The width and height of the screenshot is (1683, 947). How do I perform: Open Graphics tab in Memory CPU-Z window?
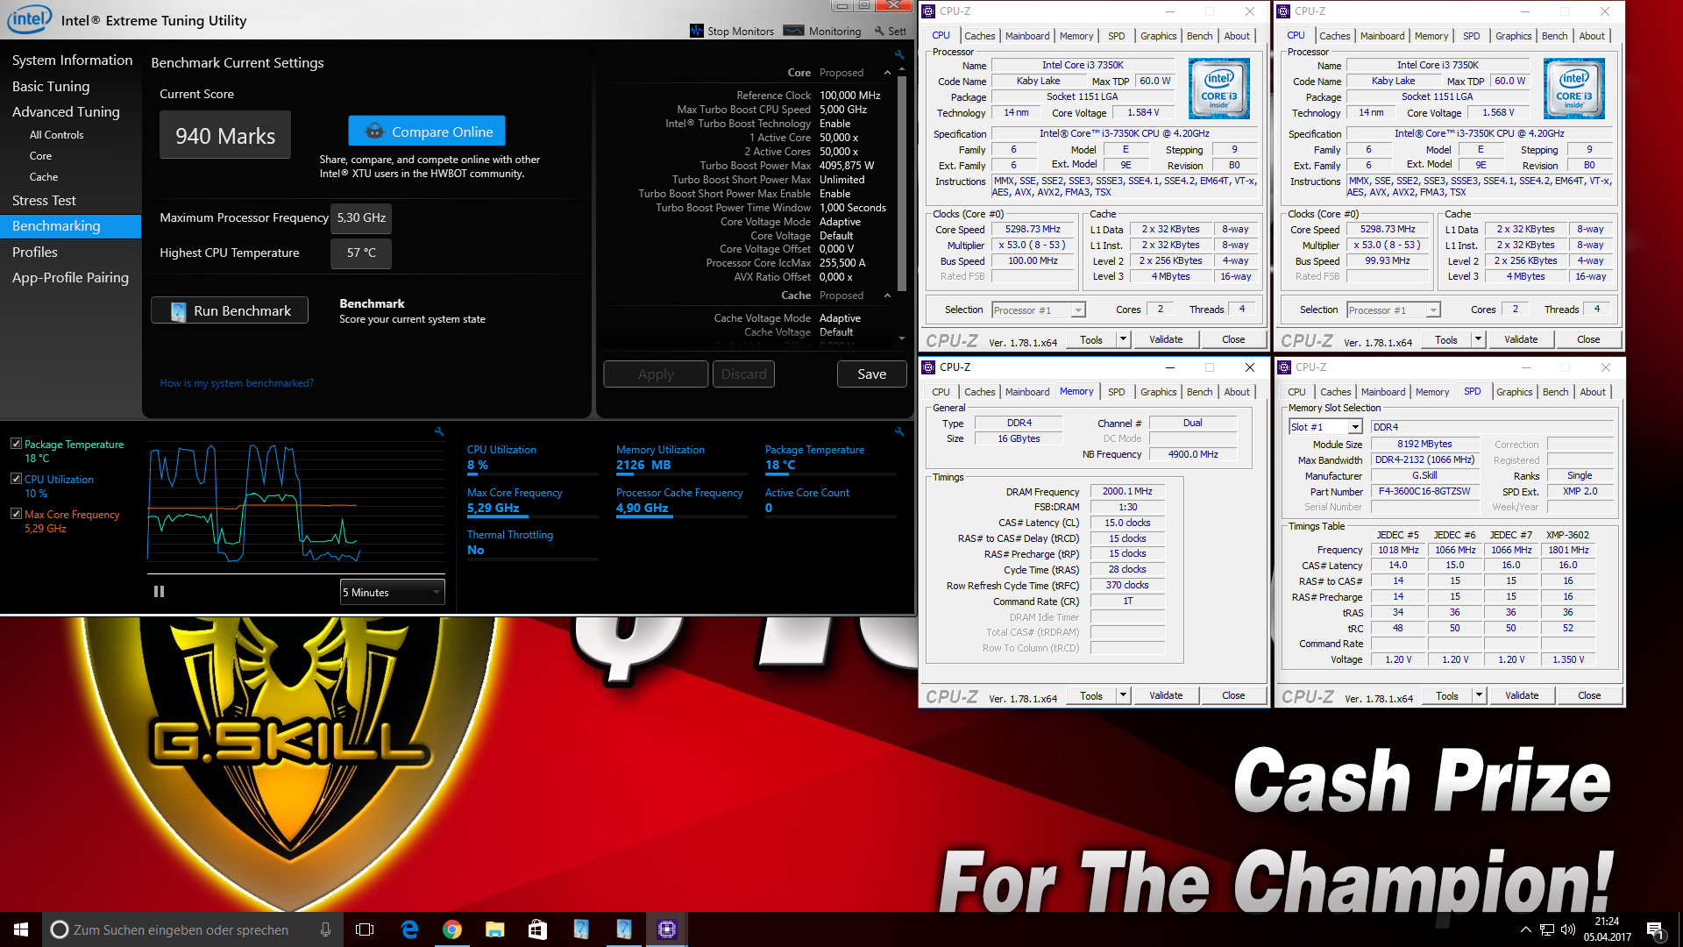click(1158, 392)
